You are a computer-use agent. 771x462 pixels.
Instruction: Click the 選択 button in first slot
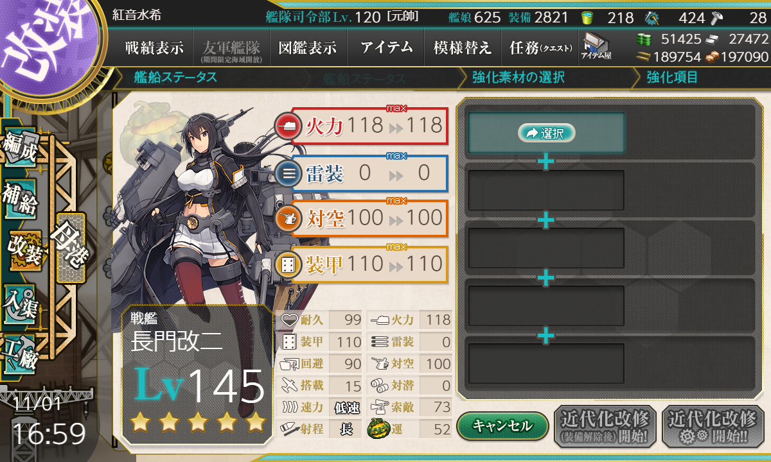point(546,133)
